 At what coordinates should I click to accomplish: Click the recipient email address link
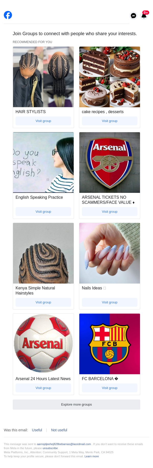[x=64, y=444]
